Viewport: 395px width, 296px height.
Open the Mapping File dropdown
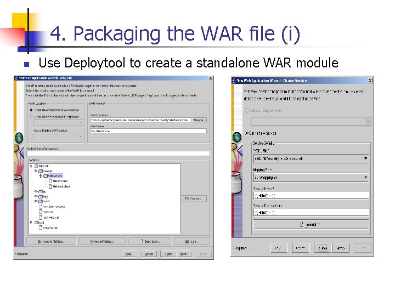coord(311,178)
